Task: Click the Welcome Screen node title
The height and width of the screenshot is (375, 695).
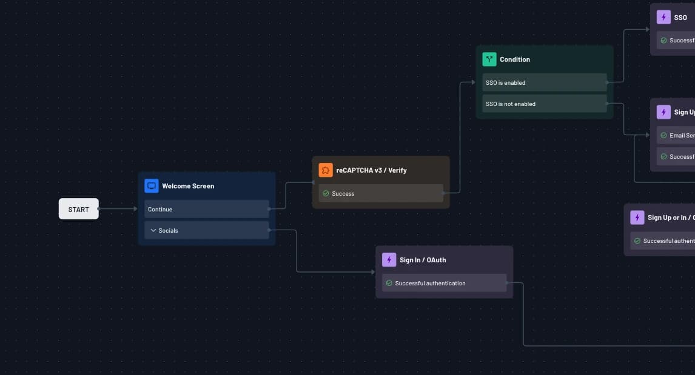Action: pyautogui.click(x=188, y=186)
